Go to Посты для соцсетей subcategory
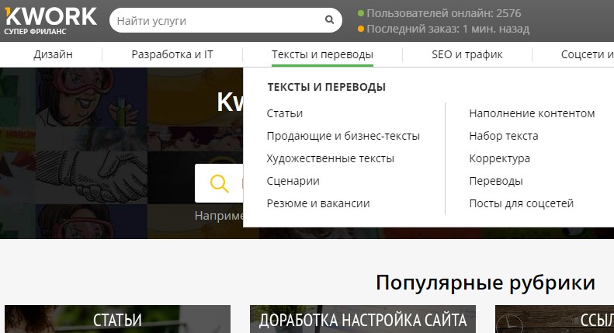The width and height of the screenshot is (614, 333). 521,203
